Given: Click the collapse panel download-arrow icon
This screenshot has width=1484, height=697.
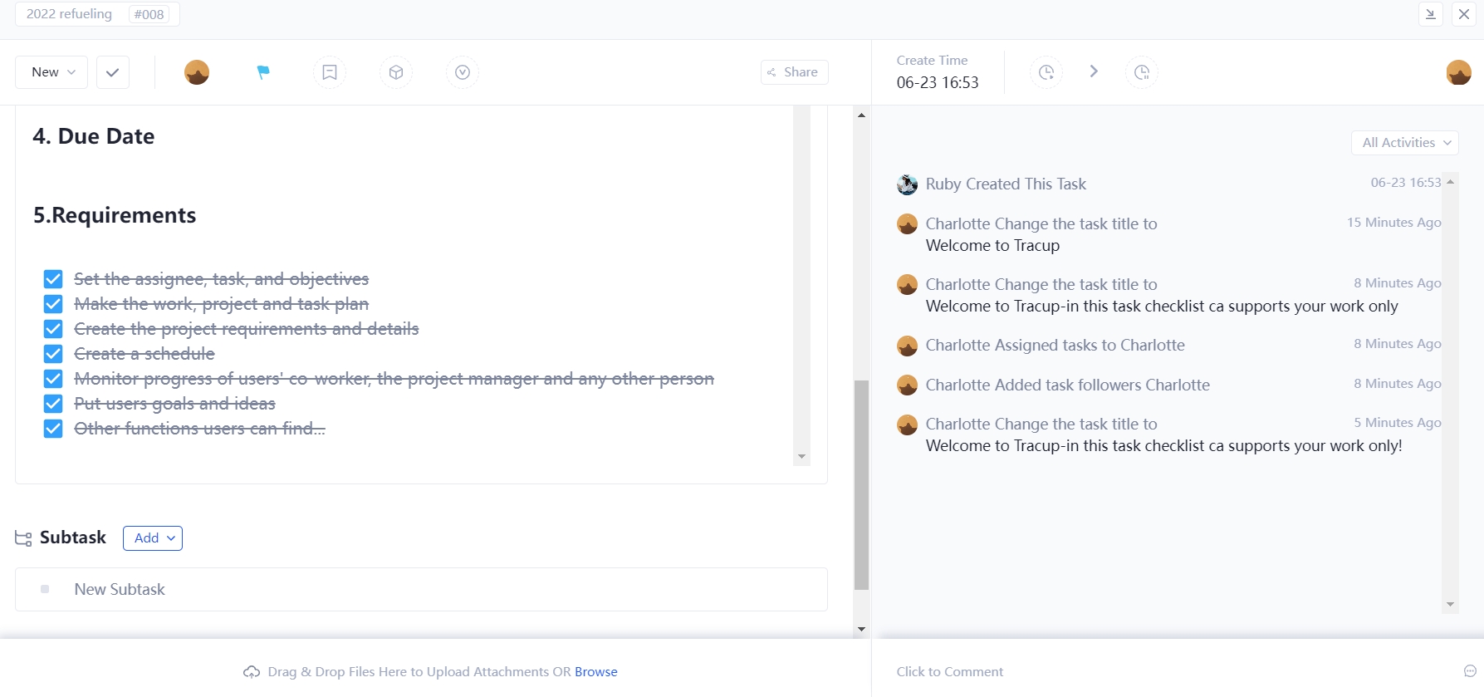Looking at the screenshot, I should [1431, 14].
